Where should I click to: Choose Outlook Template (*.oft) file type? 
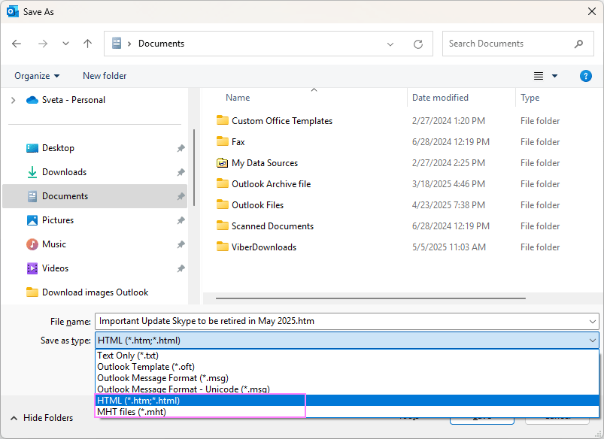[x=347, y=367]
